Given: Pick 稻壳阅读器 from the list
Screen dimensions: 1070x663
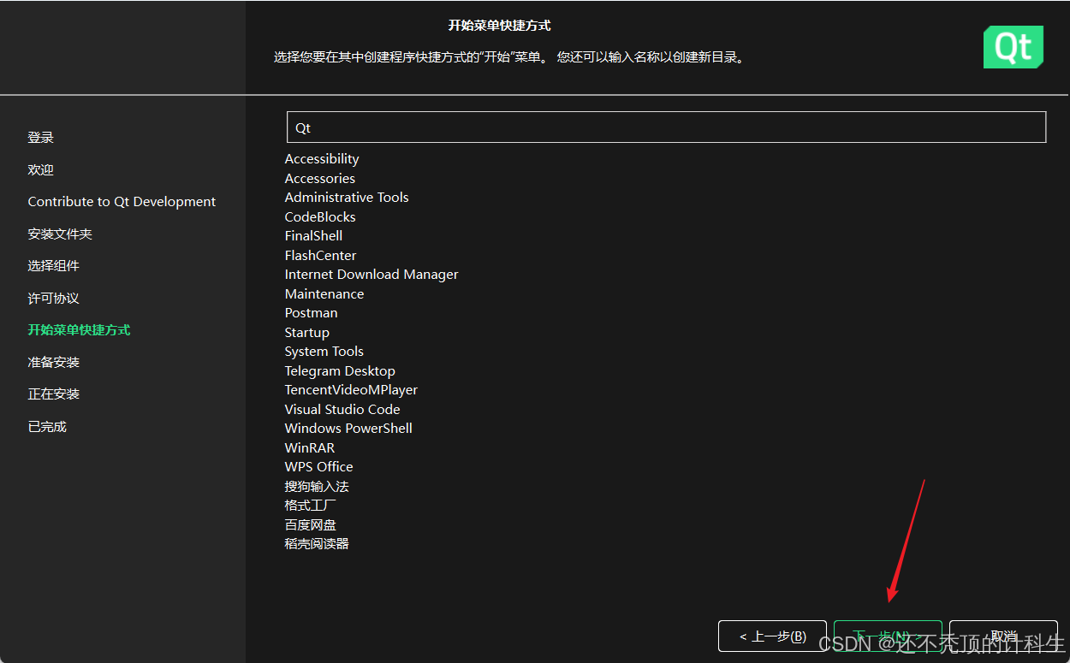Looking at the screenshot, I should pyautogui.click(x=317, y=544).
